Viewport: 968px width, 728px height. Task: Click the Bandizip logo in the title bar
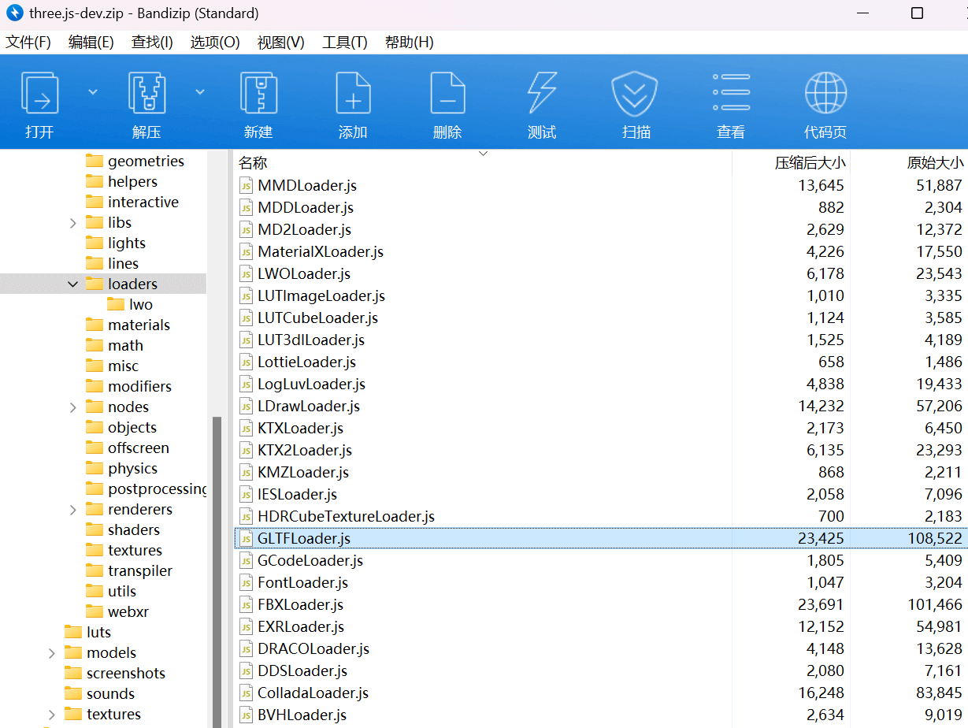click(x=15, y=13)
